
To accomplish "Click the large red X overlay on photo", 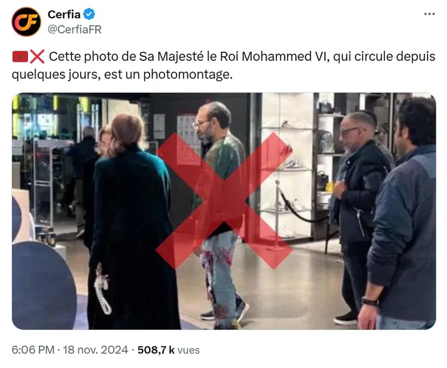I will (x=224, y=201).
